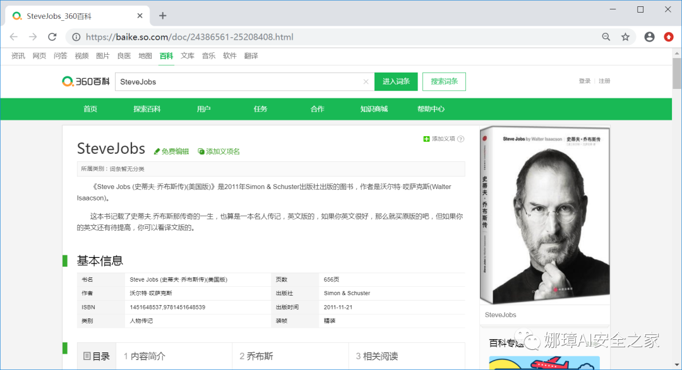Go forward with the browser forward arrow
This screenshot has height=370, width=682.
[33, 37]
